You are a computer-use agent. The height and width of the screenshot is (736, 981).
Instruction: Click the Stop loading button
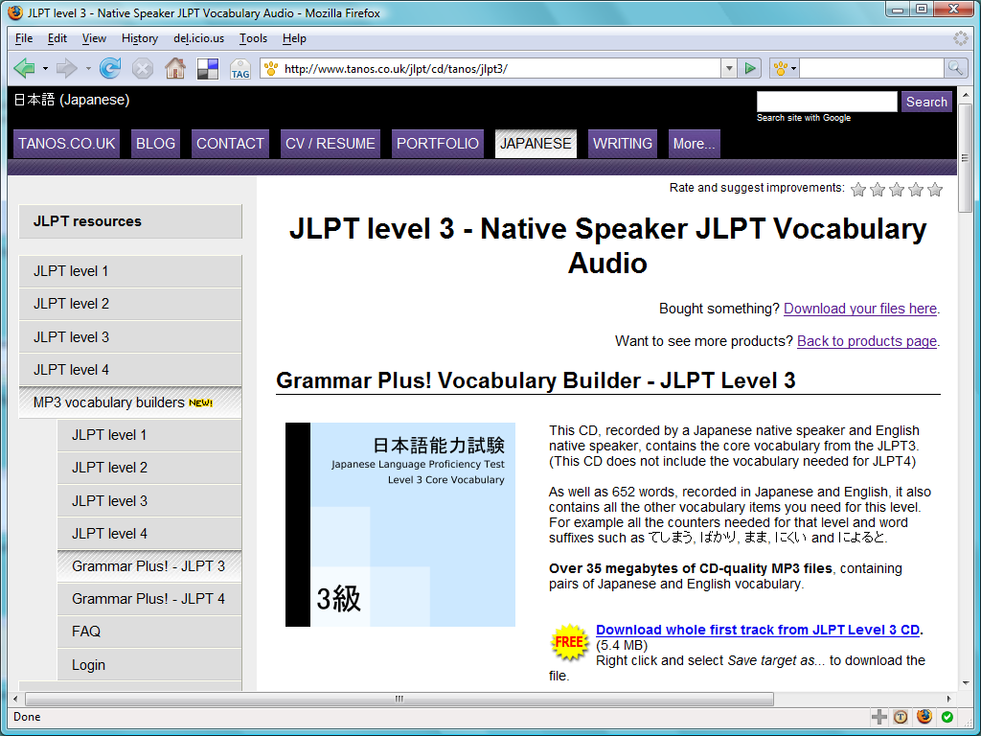143,68
